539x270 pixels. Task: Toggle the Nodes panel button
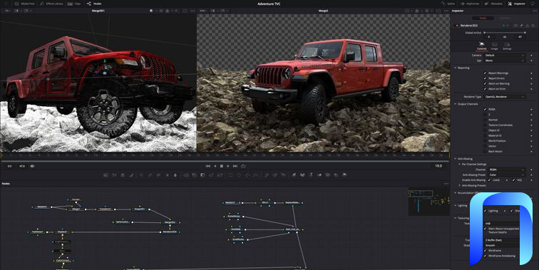pyautogui.click(x=94, y=4)
